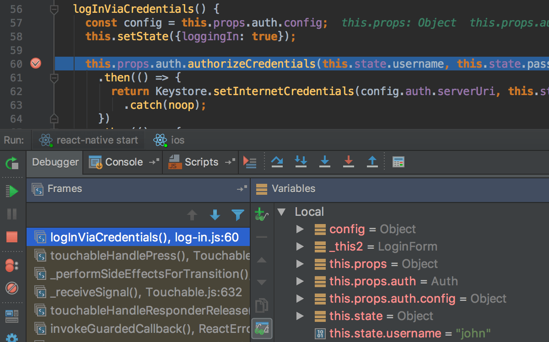Click the red Force Step Into icon
The height and width of the screenshot is (342, 549).
click(x=349, y=161)
